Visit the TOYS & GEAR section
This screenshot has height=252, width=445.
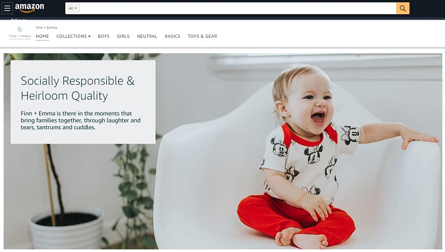tap(202, 36)
